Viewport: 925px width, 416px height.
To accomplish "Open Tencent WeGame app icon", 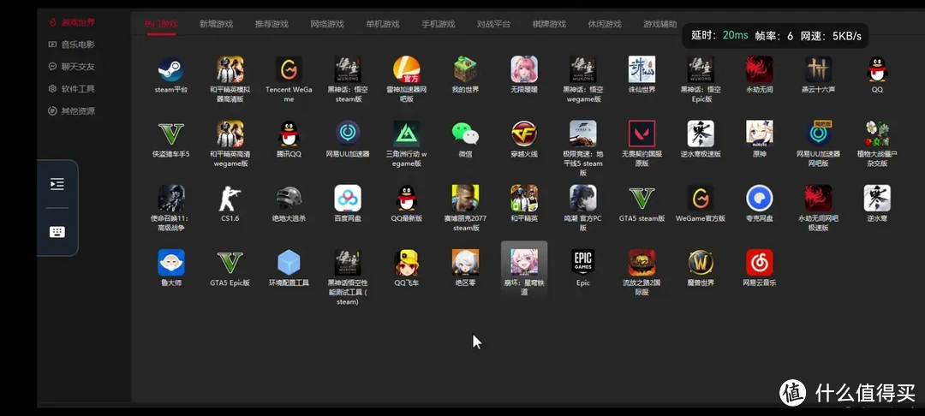I will [289, 69].
